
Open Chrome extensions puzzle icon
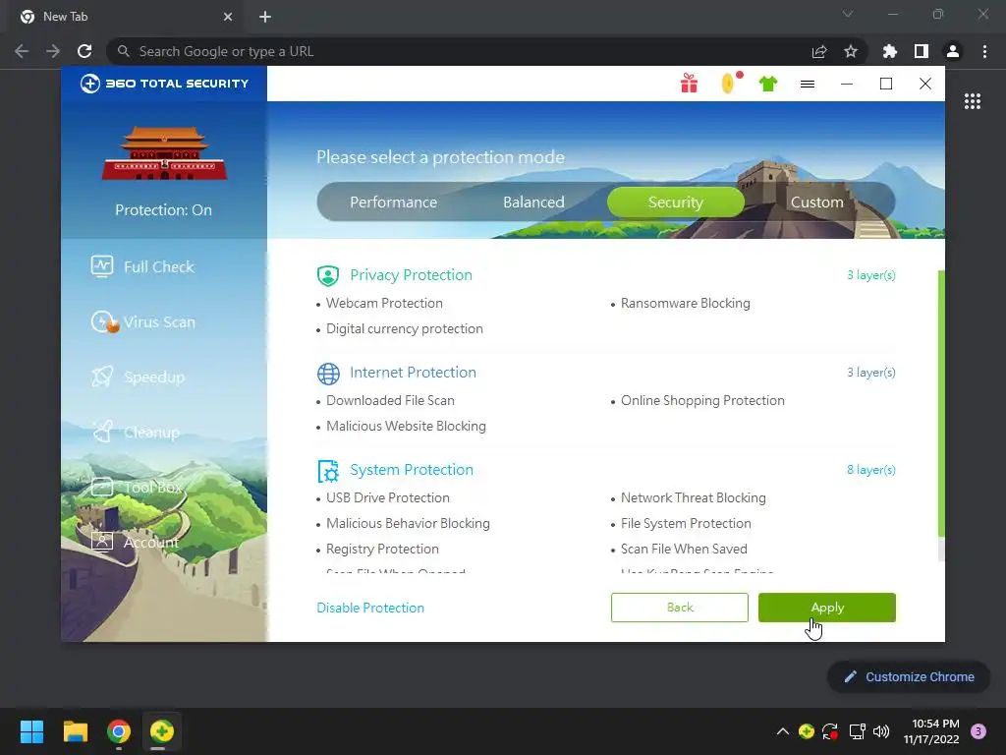point(889,51)
